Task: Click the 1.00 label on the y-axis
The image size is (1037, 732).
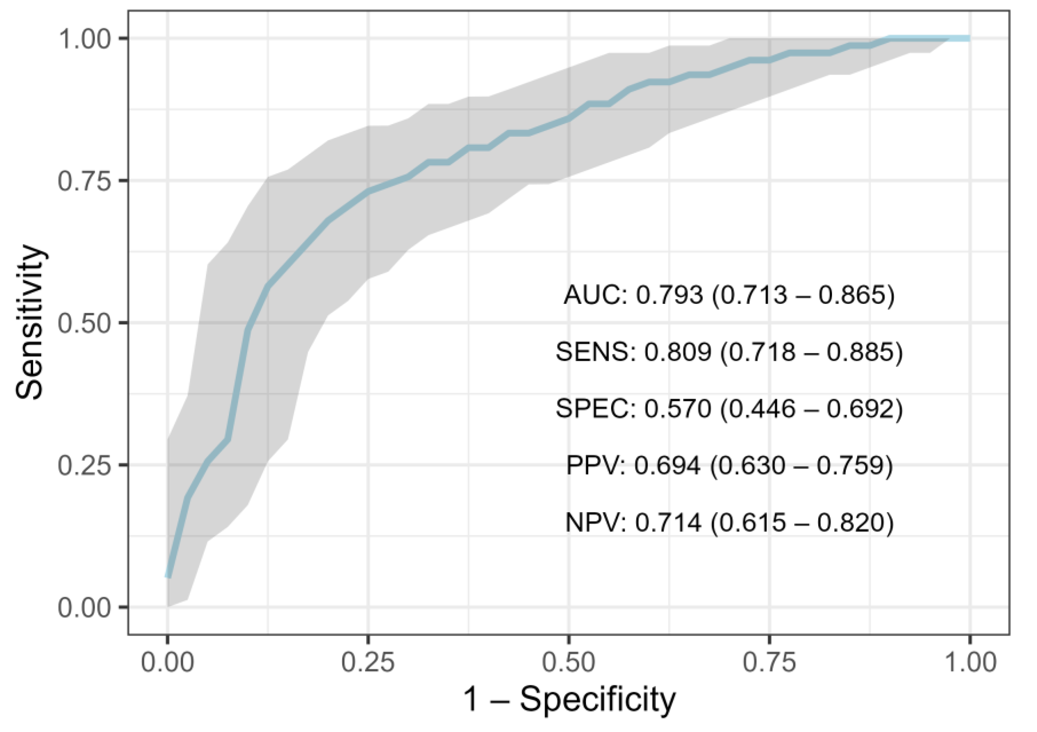Action: 85,39
